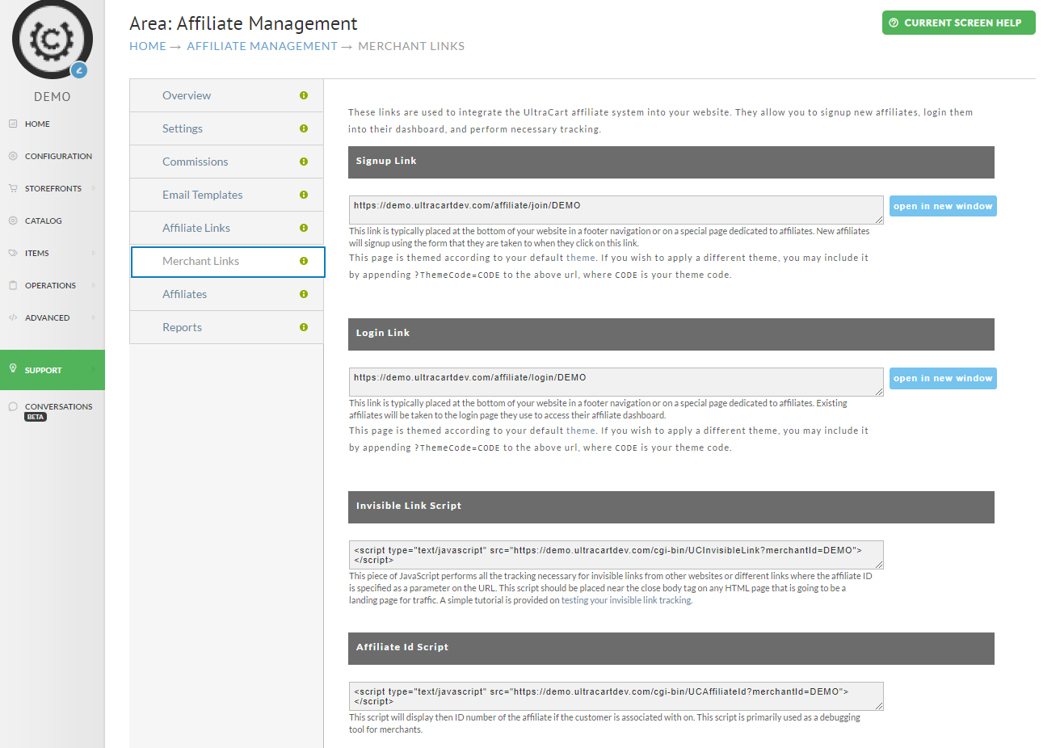
Task: Follow the AFFILIATE MANAGEMENT breadcrumb link
Action: tap(262, 46)
